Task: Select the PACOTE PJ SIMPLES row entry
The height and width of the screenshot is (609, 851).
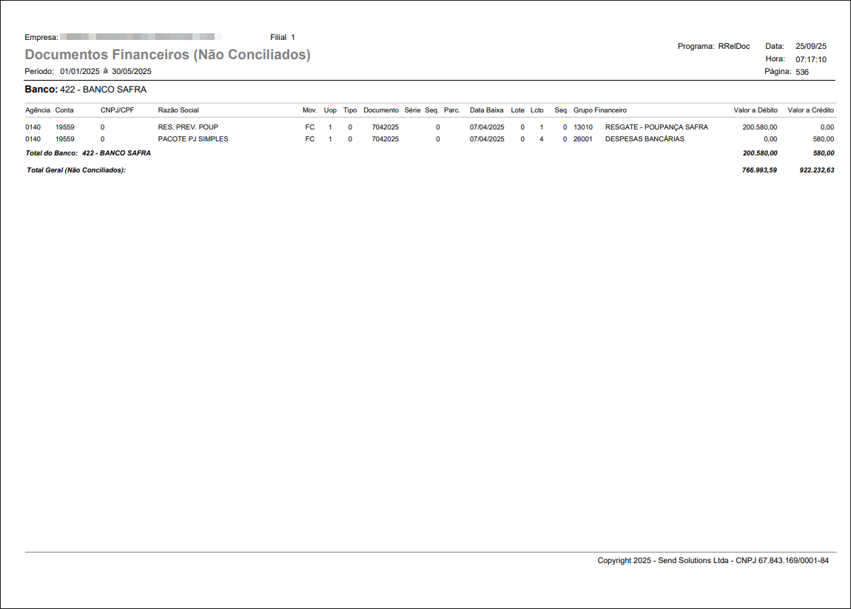Action: [192, 139]
